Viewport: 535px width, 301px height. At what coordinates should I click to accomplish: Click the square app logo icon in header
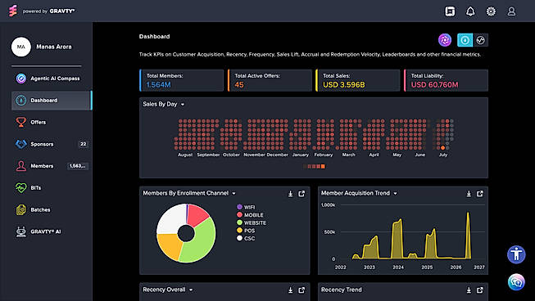pyautogui.click(x=450, y=11)
